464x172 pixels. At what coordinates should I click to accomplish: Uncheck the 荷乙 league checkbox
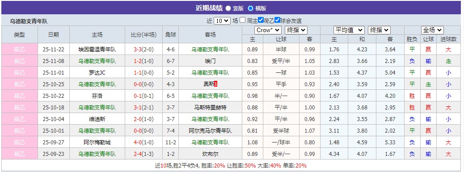click(x=261, y=20)
